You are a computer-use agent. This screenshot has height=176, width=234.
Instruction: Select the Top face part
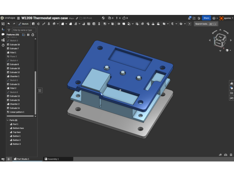17,132
